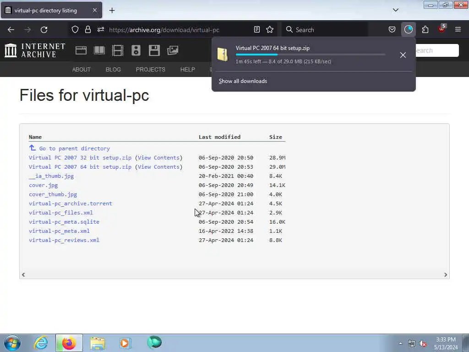Open the uBlock Origin extension icon

coord(442,29)
